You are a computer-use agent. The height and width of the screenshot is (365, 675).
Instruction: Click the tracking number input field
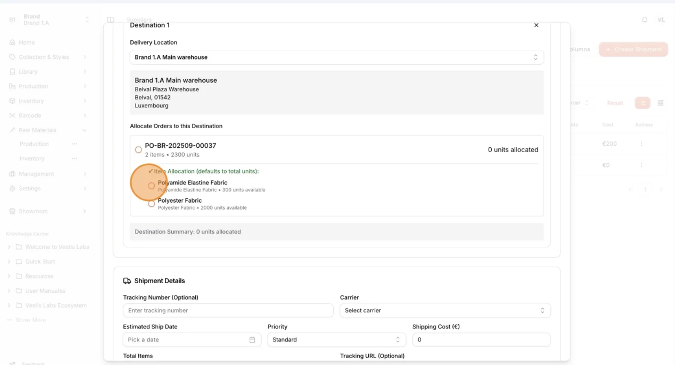click(228, 311)
